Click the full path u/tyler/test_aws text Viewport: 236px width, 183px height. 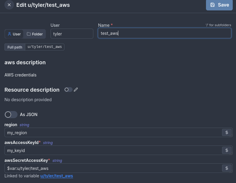coord(45,47)
